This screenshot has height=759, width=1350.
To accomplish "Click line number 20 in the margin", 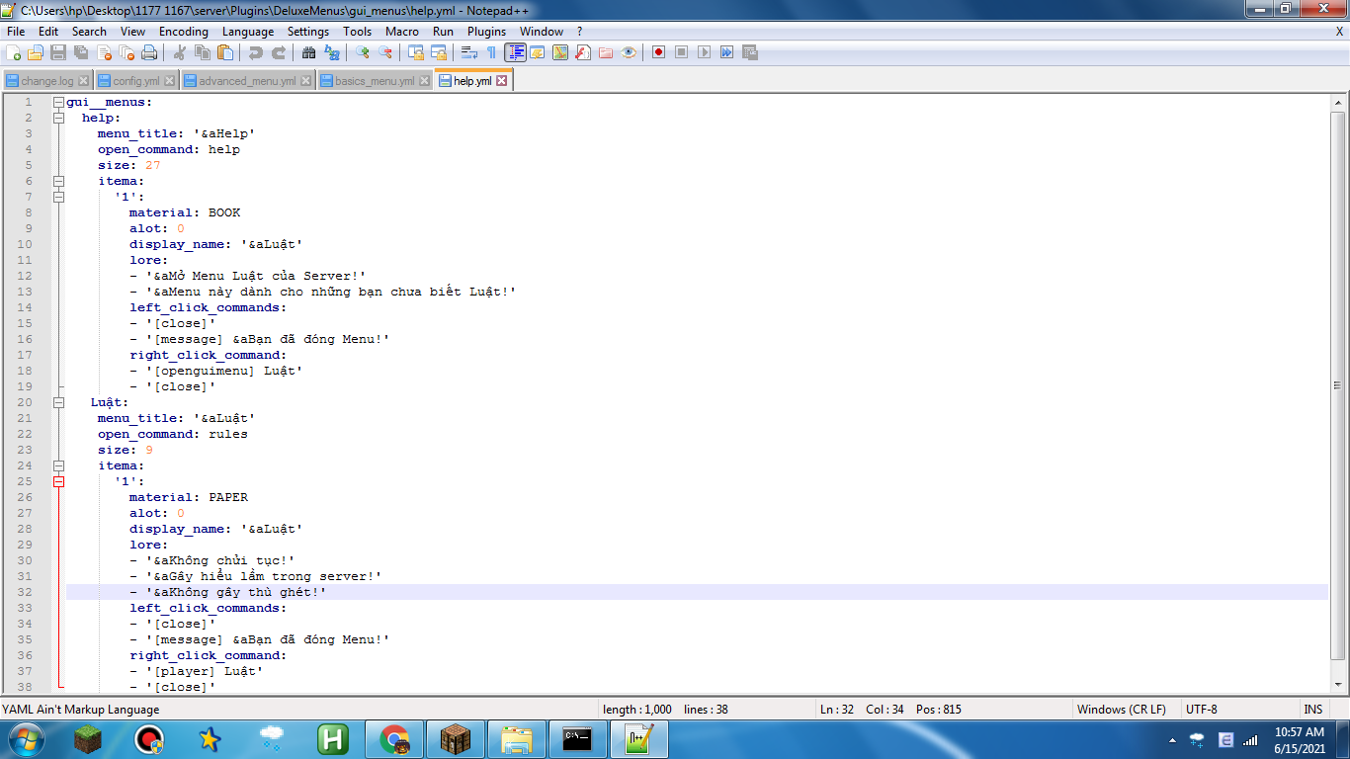I will coord(25,402).
